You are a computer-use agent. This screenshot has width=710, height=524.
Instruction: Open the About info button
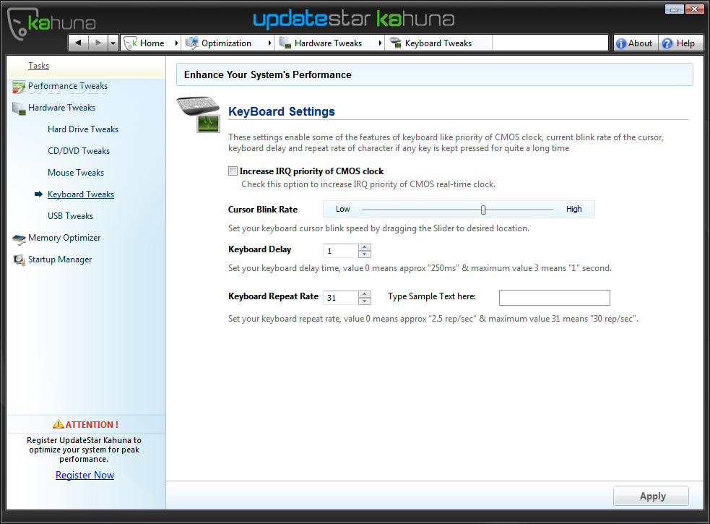click(x=636, y=43)
